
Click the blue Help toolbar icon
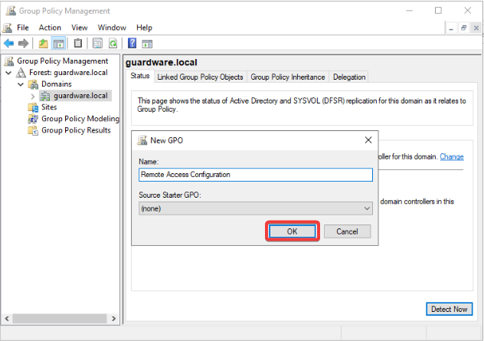[132, 43]
